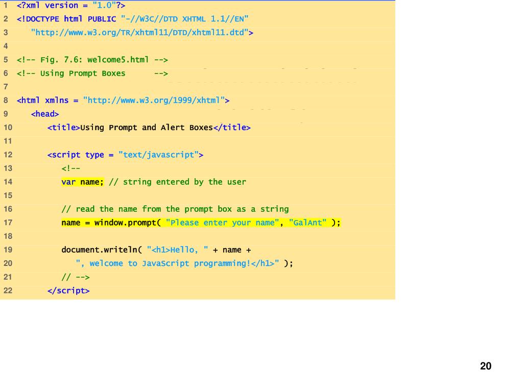Click the comment 'string entered by the user'
The height and width of the screenshot is (392, 523).
pyautogui.click(x=177, y=182)
